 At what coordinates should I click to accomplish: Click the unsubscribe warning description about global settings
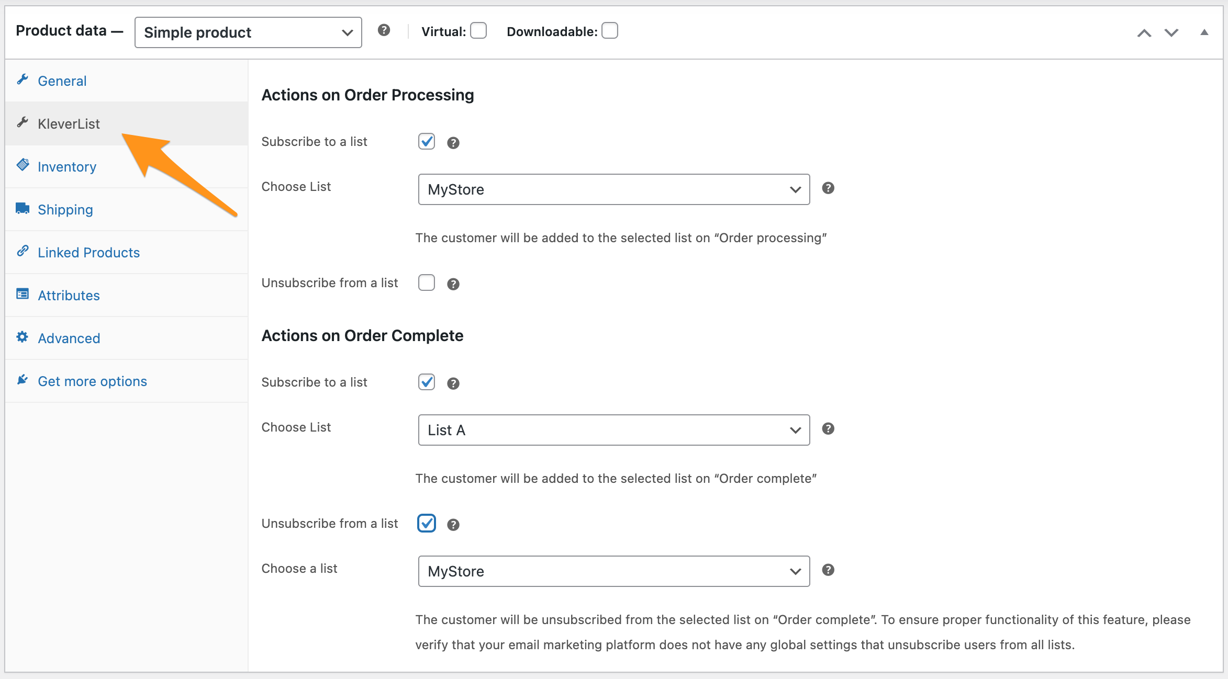803,632
